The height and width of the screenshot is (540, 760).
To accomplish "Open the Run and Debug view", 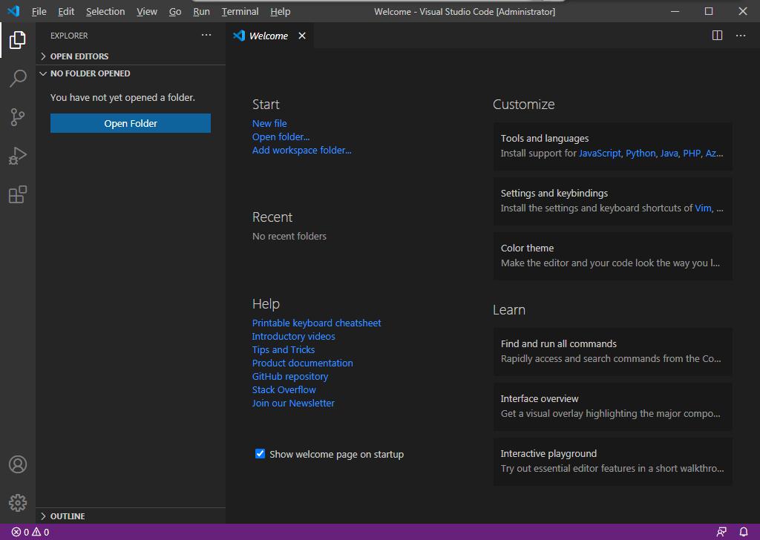I will pyautogui.click(x=18, y=156).
